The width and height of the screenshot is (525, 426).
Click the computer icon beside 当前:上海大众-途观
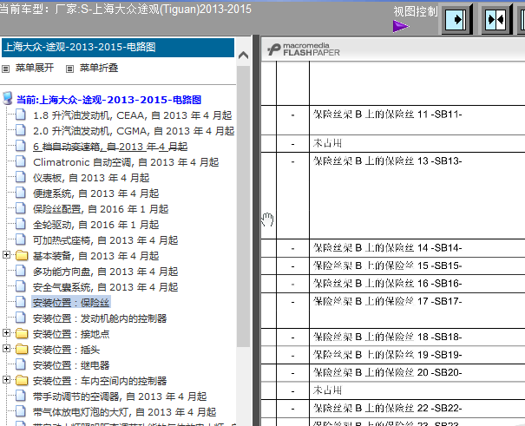tap(7, 99)
